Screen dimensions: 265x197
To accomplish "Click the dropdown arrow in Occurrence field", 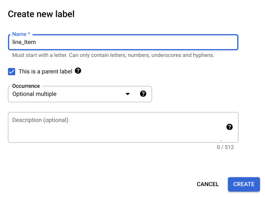I will pyautogui.click(x=128, y=94).
